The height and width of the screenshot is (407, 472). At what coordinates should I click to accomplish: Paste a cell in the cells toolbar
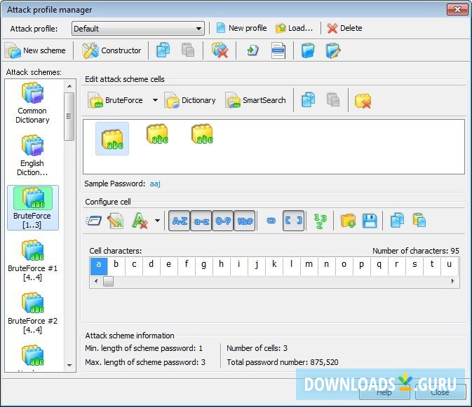tap(333, 100)
